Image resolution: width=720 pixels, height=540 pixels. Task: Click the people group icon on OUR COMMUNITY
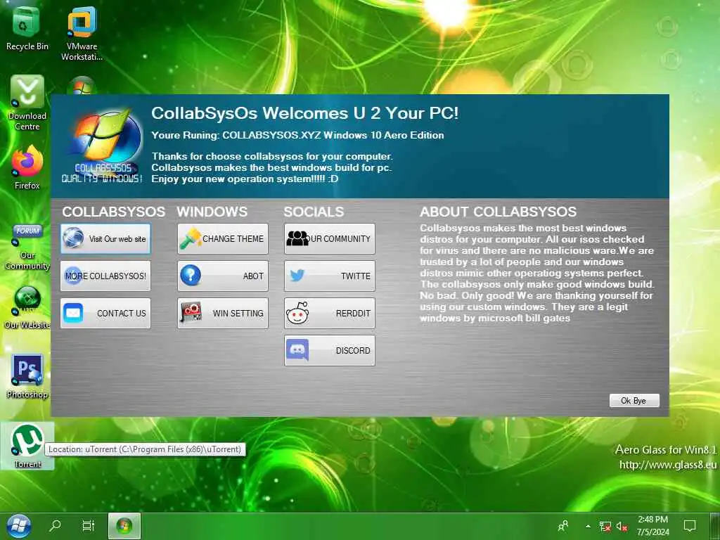[x=297, y=238]
